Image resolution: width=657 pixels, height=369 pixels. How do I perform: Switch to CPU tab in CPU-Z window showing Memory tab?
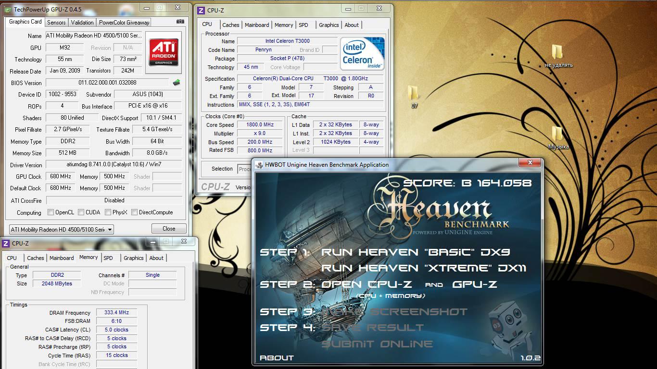[12, 258]
